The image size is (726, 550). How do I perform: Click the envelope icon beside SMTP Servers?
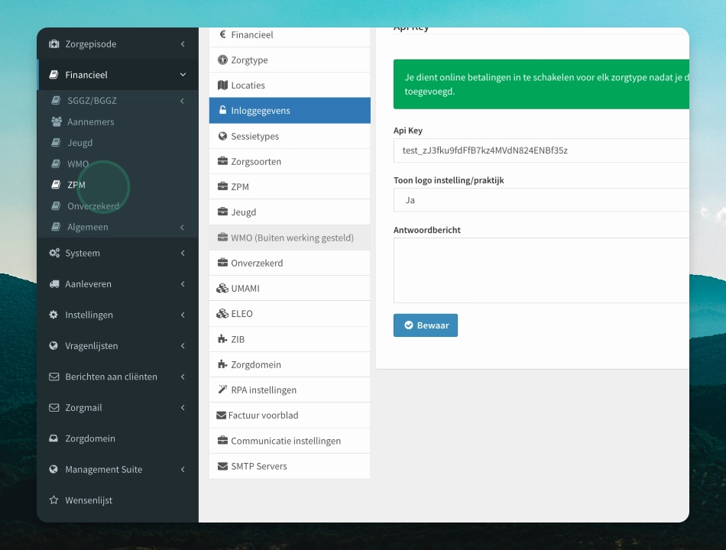click(222, 466)
